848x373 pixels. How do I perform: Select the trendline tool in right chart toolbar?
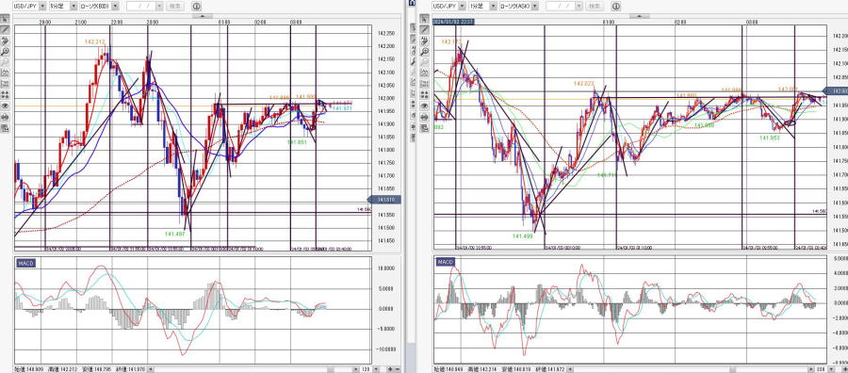426,30
